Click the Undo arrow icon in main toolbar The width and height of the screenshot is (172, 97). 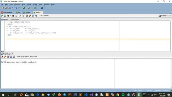click(x=16, y=8)
